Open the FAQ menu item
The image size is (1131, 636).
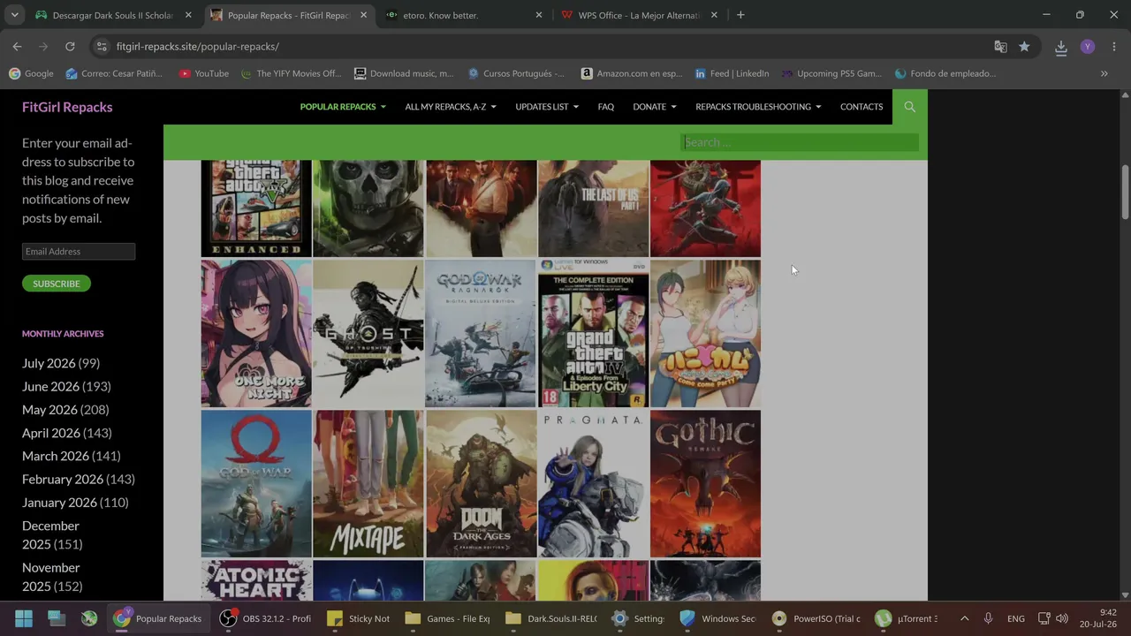pos(605,107)
